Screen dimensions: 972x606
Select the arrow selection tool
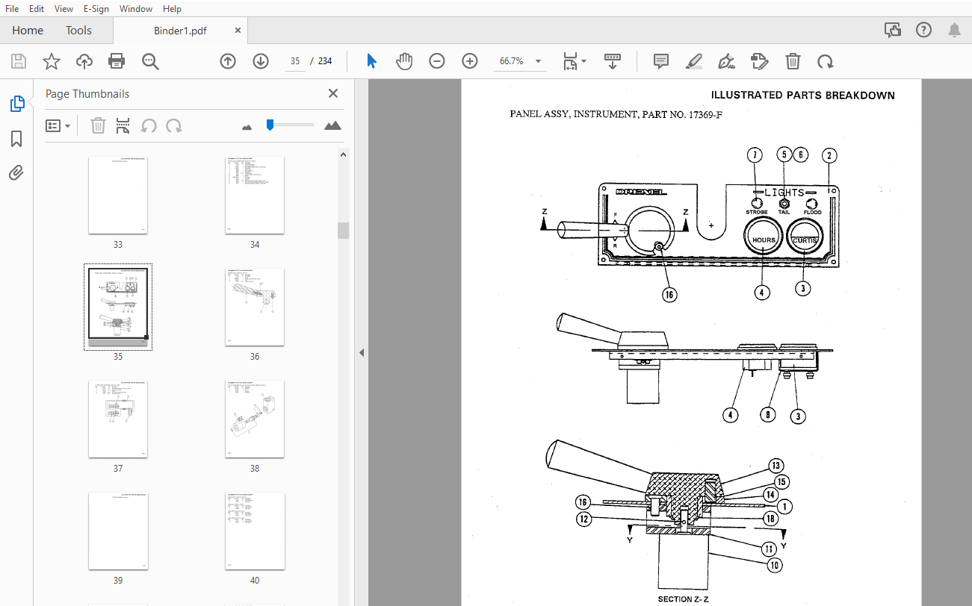(x=371, y=61)
